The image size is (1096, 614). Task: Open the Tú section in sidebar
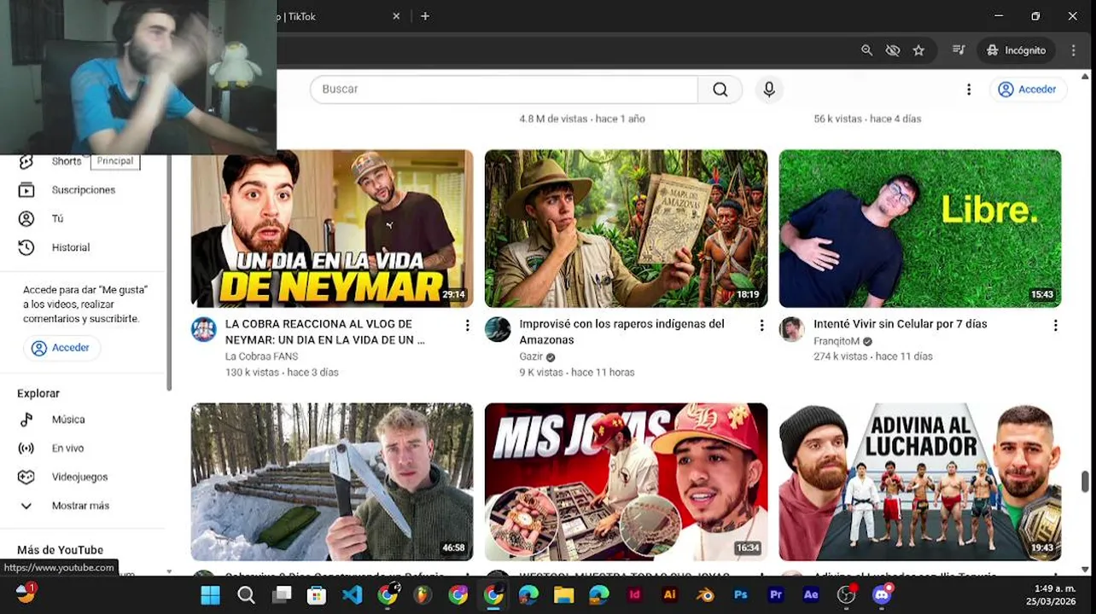[x=56, y=219]
